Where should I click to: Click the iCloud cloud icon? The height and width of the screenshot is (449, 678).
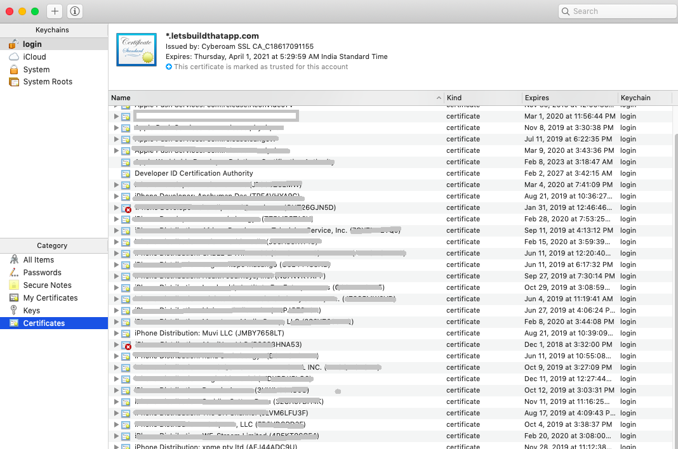tap(14, 56)
